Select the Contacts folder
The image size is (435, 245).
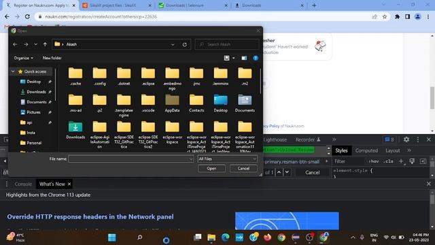click(x=196, y=103)
